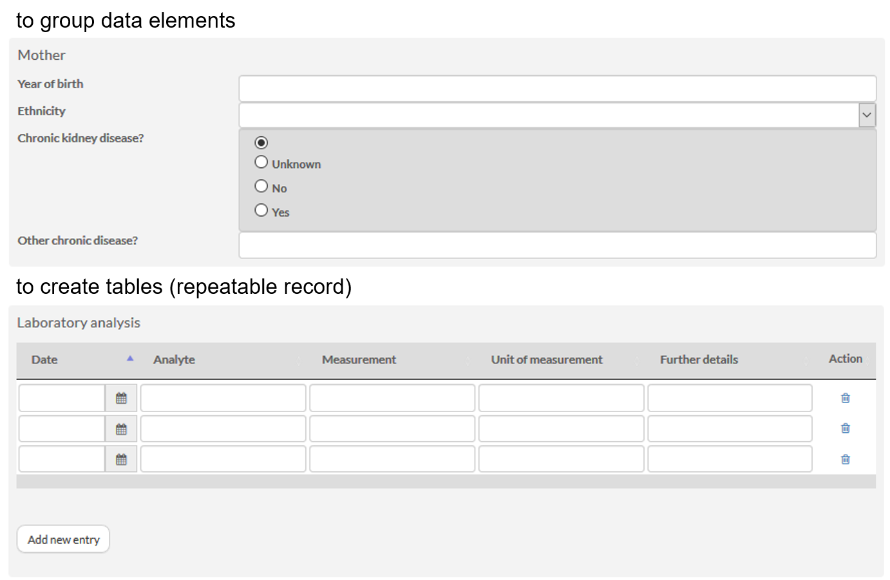Click first row Date input
The image size is (890, 580).
(x=62, y=398)
